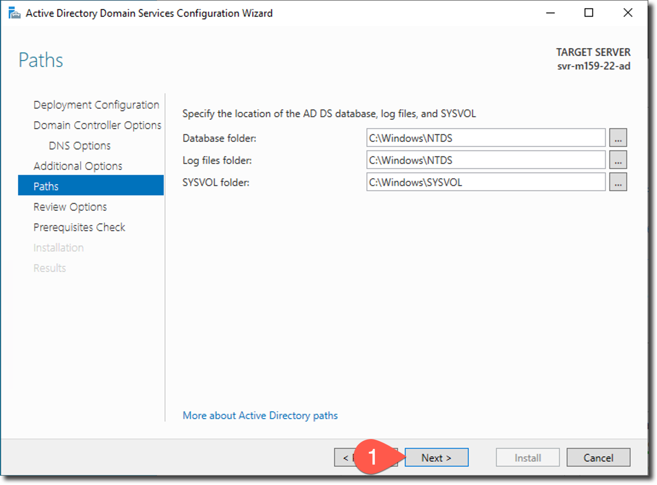
Task: Open More about Active Directory paths link
Action: 260,415
